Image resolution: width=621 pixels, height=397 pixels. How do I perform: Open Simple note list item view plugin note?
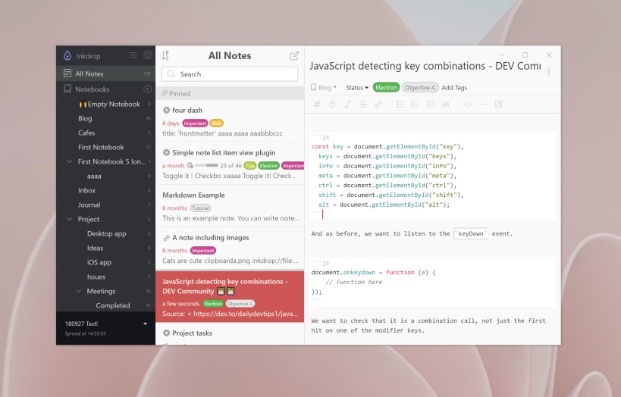click(230, 163)
